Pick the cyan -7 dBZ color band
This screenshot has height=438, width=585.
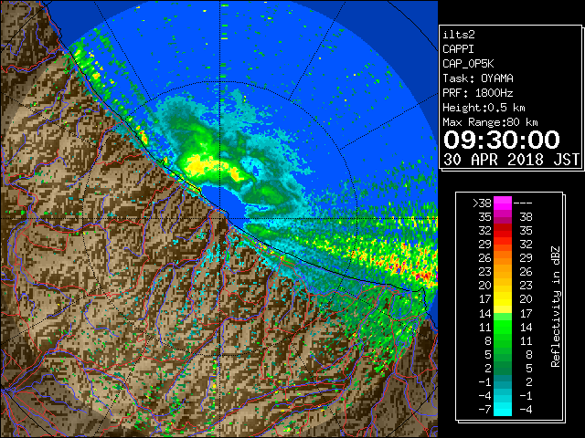coord(503,410)
